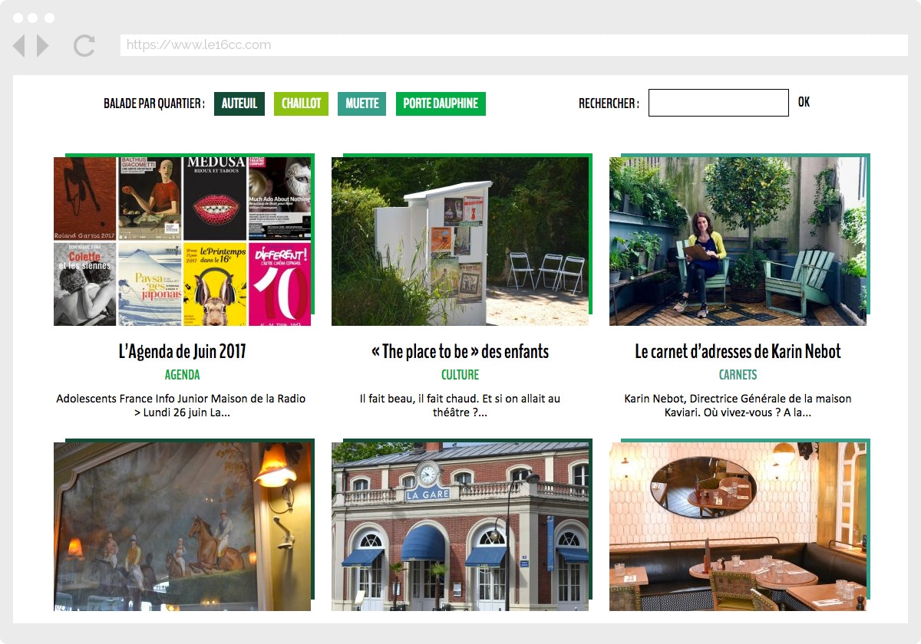Click the Rechercher search field
The width and height of the screenshot is (921, 644).
point(718,103)
